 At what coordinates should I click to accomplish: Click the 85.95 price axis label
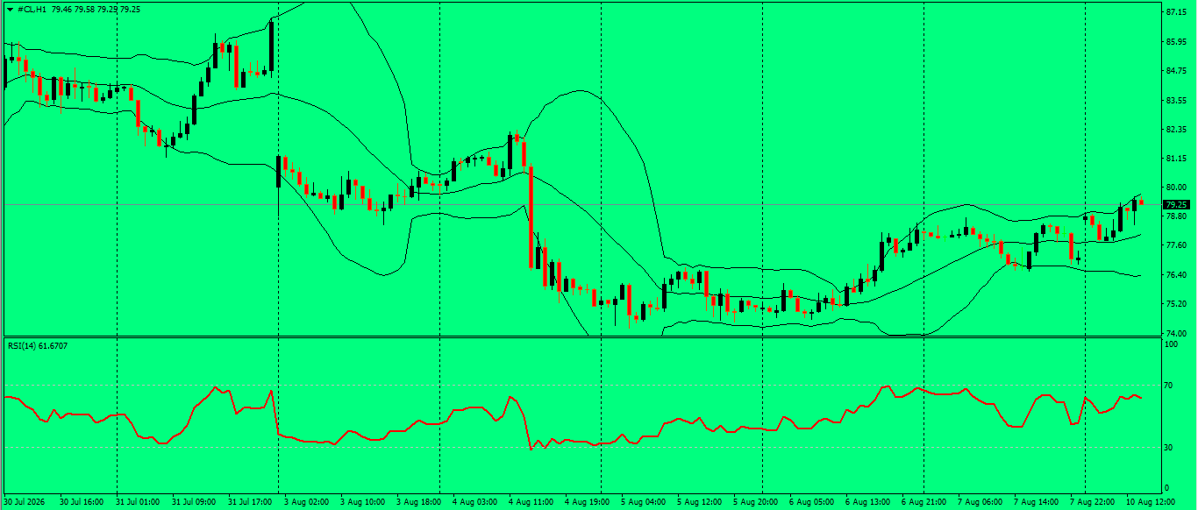click(x=1176, y=41)
